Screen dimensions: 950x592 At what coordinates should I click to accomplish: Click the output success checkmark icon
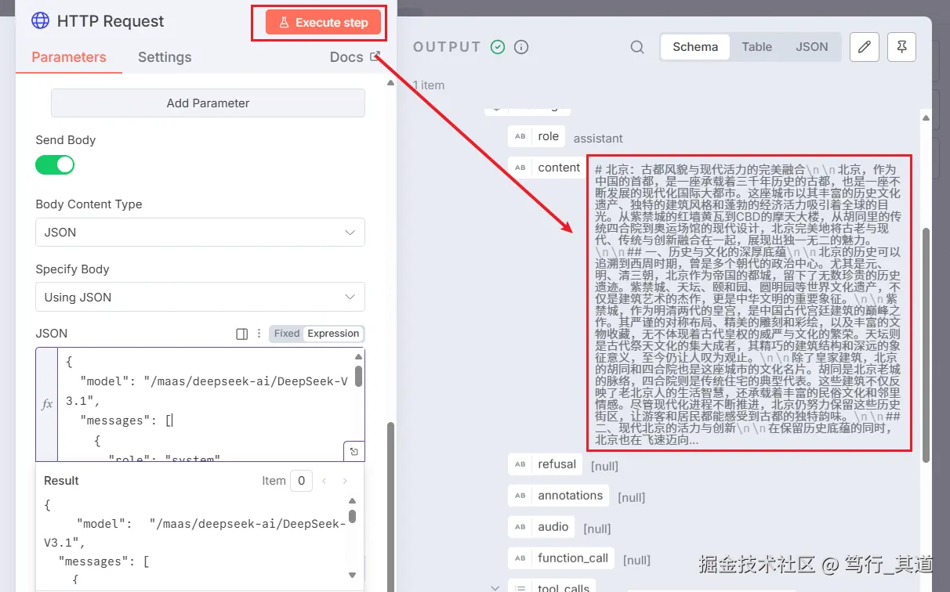[498, 47]
